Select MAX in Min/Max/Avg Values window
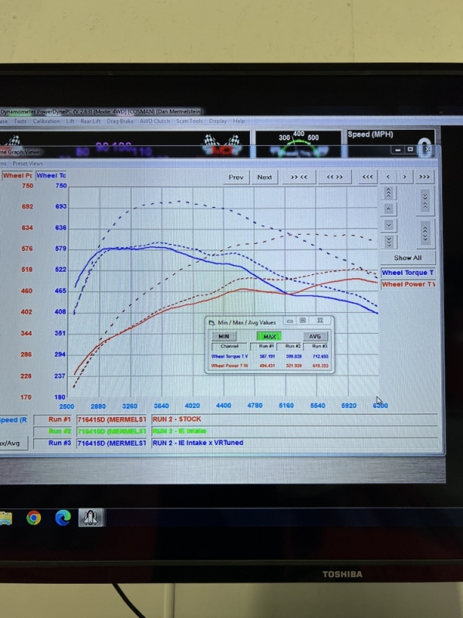Screen dimensions: 463x618 [x=269, y=336]
